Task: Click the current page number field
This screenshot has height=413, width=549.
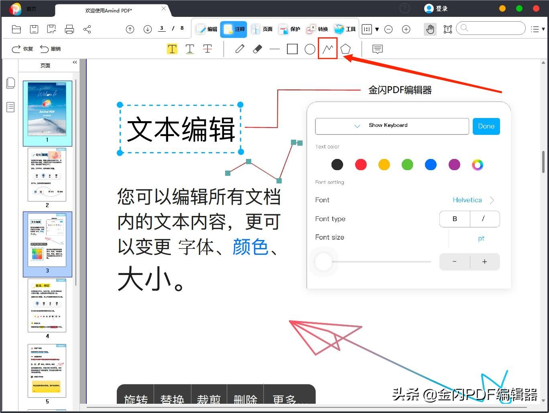Action: (x=162, y=28)
